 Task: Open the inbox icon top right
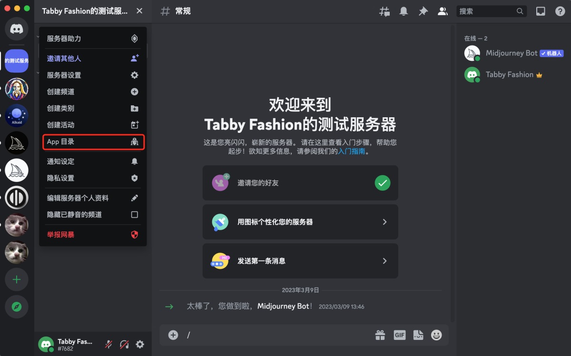541,11
